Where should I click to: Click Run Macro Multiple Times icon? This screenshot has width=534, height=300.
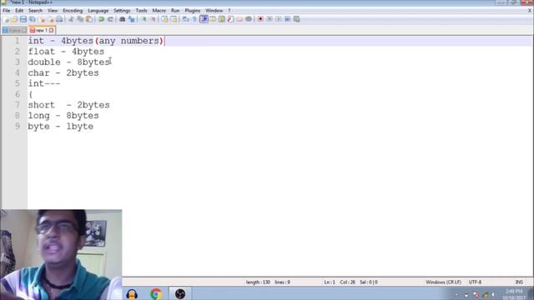coord(287,19)
